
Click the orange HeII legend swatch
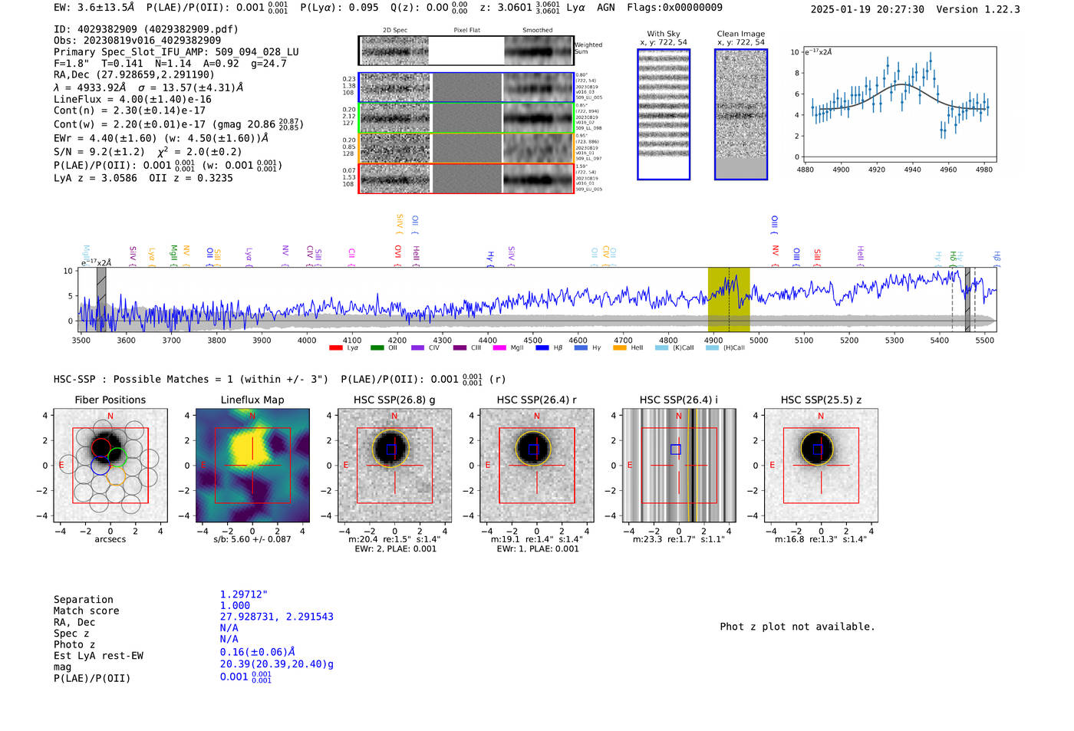click(620, 348)
